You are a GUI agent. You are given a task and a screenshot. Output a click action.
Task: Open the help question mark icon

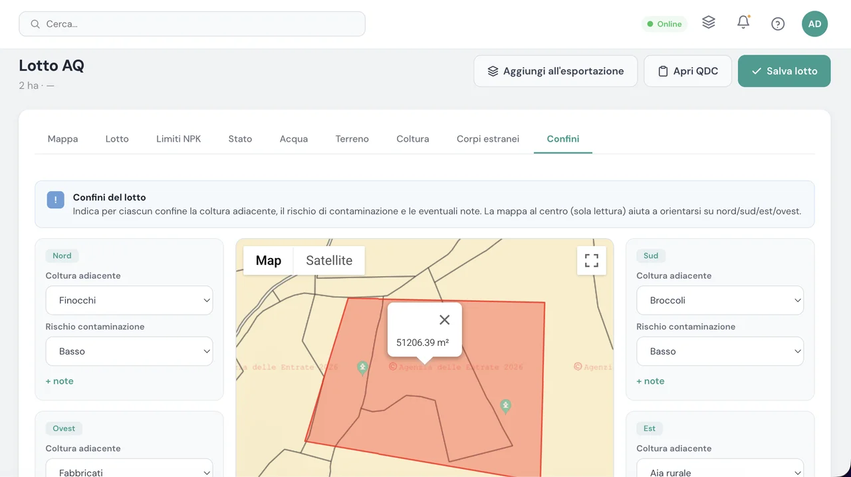click(778, 24)
